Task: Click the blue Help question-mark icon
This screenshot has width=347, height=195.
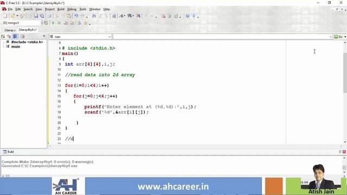Action: (x=188, y=16)
